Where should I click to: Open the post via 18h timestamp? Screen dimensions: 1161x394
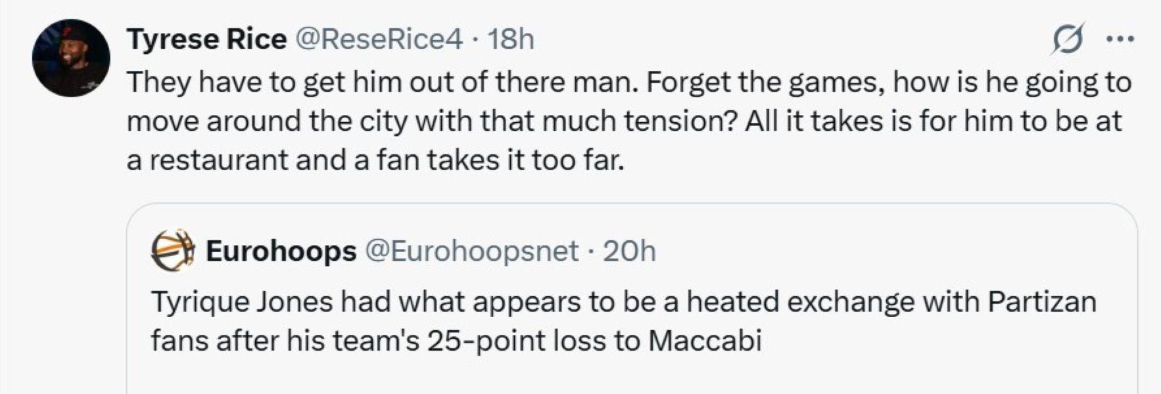[511, 39]
